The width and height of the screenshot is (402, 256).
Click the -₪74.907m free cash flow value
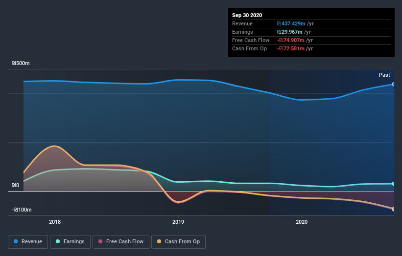pyautogui.click(x=291, y=40)
